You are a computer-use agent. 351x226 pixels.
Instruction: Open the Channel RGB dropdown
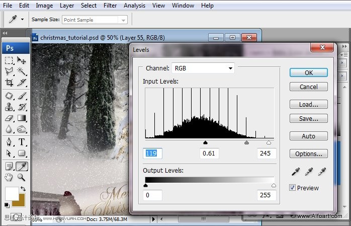(x=203, y=68)
